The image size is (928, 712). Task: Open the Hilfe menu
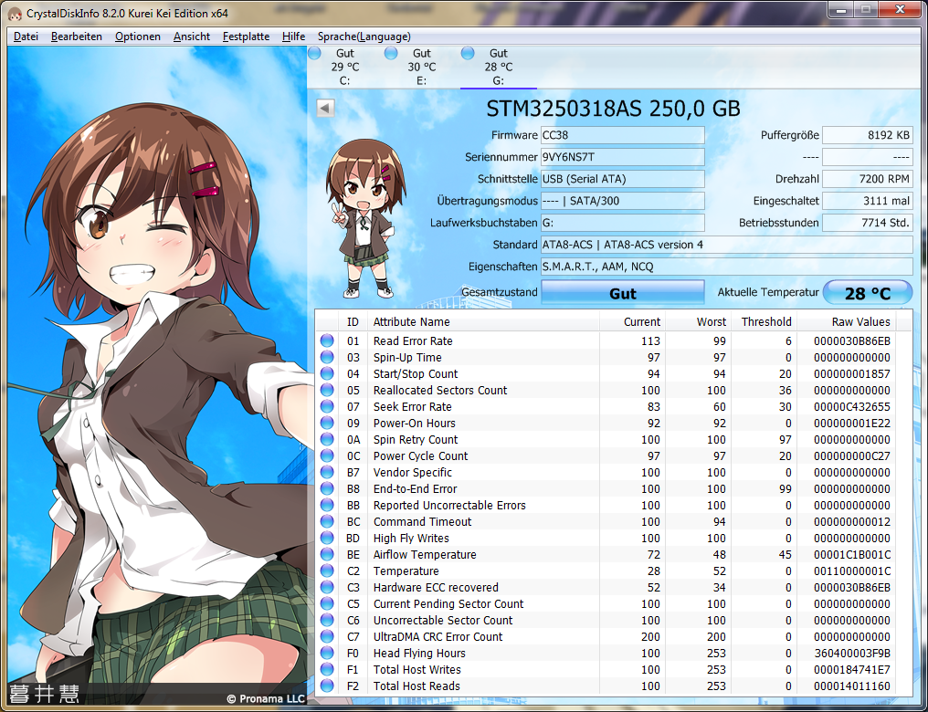coord(293,37)
